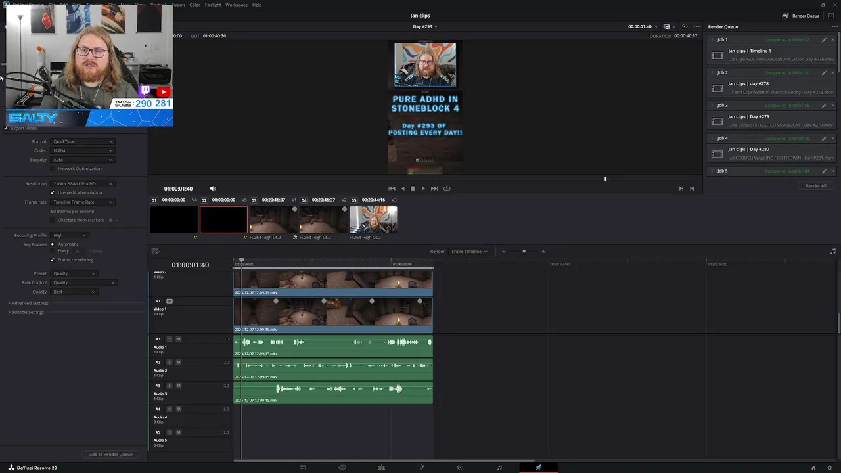Mute the Audio 2 track

[x=178, y=362]
